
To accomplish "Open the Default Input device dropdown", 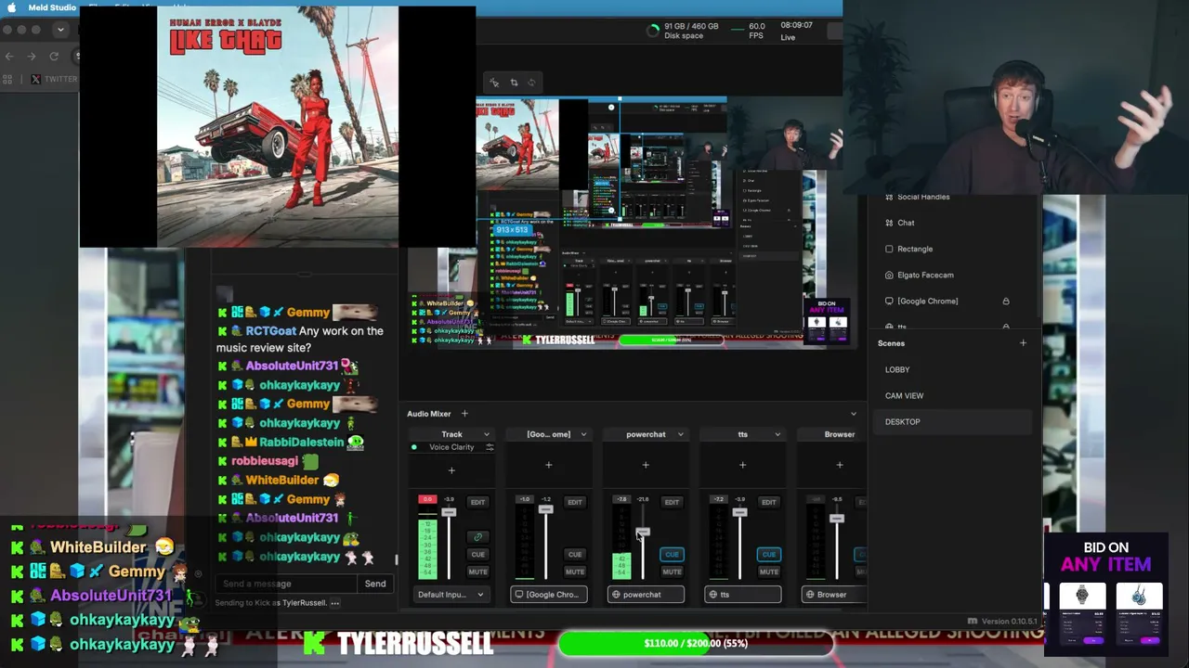I will pos(451,595).
